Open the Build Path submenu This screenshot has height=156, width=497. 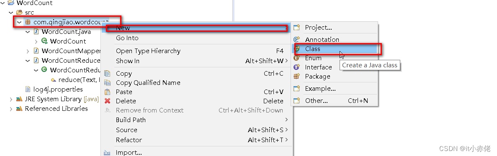[196, 120]
